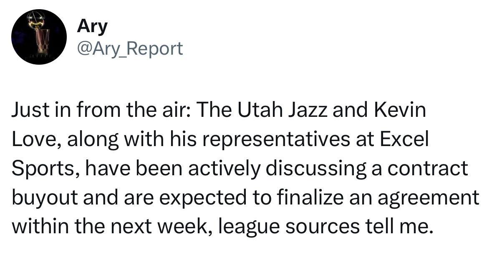Click the word 'Love' starting line two

[36, 139]
